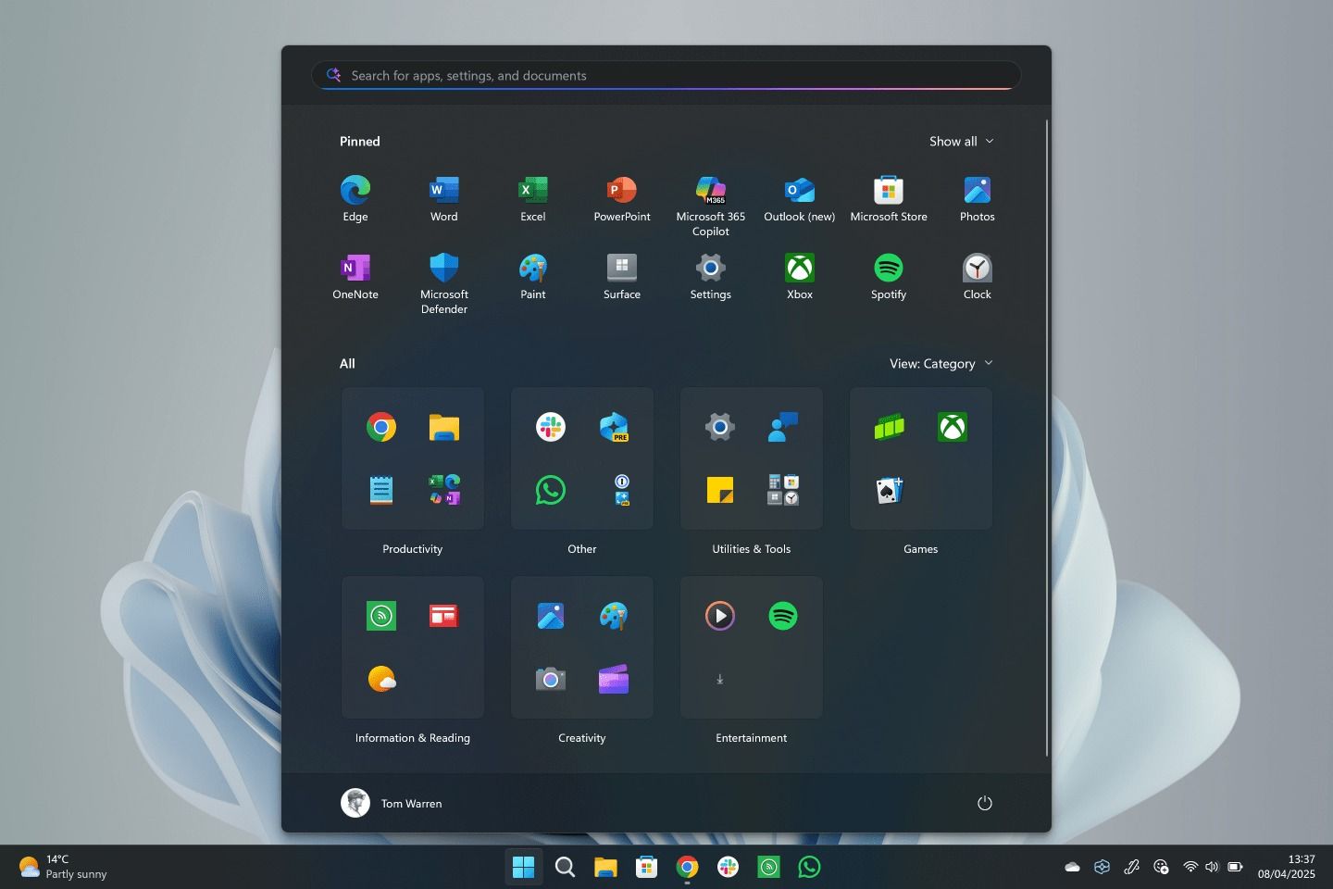
Task: Click the Tom Warren account name
Action: click(x=411, y=803)
